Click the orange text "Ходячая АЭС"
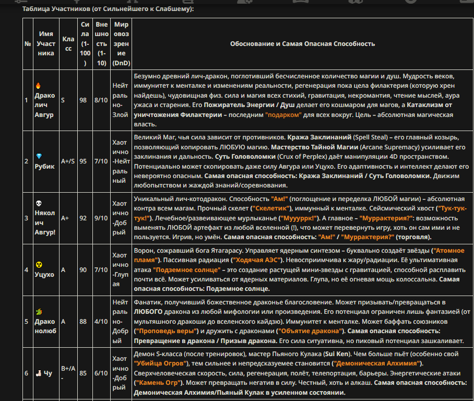474x401 pixels. (x=257, y=260)
